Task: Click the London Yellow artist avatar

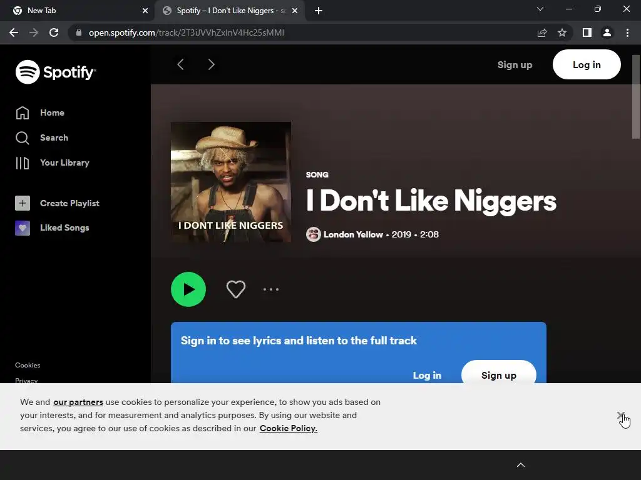Action: click(x=314, y=234)
